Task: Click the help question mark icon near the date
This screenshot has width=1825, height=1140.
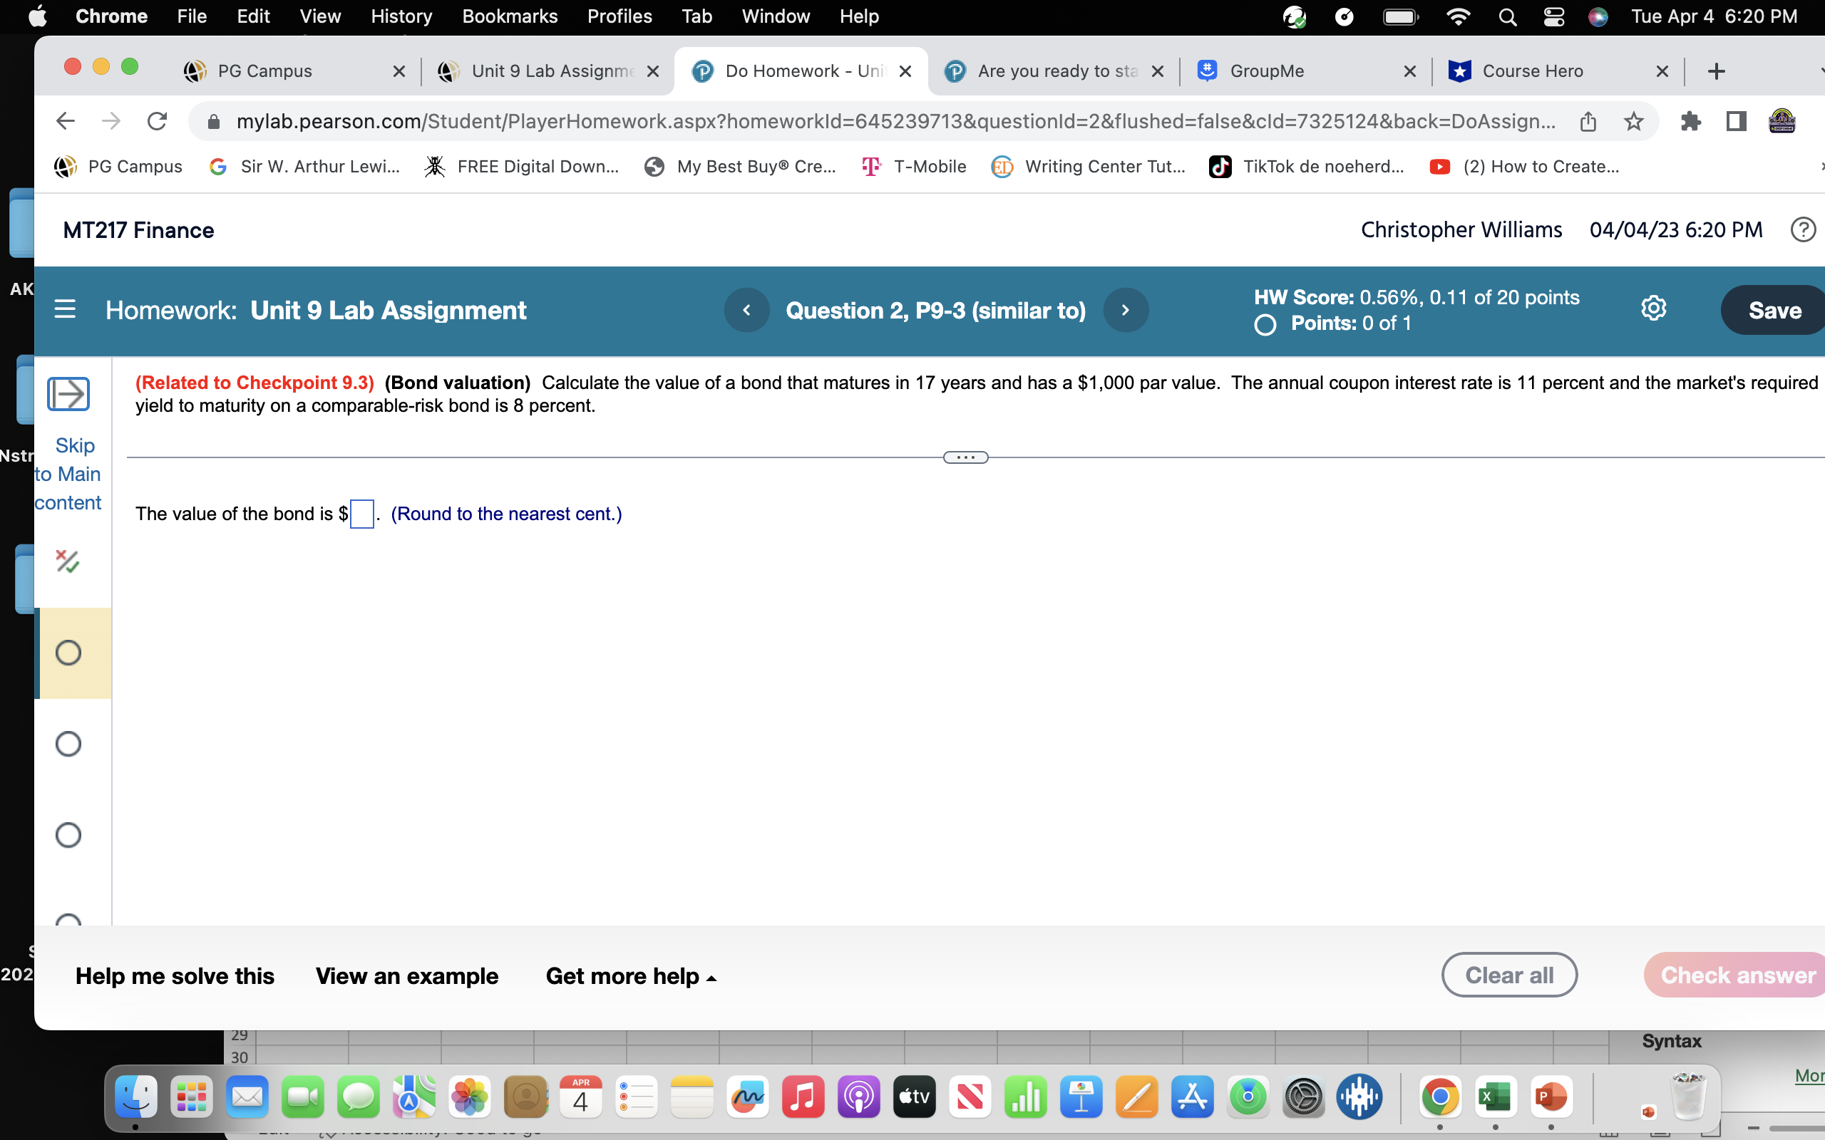Action: (1803, 229)
